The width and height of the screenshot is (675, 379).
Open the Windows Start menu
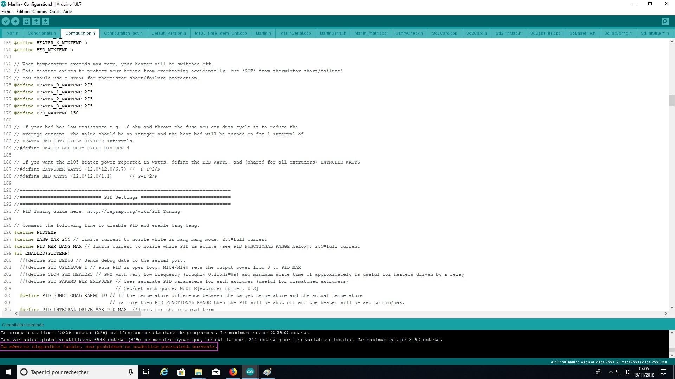tap(8, 372)
